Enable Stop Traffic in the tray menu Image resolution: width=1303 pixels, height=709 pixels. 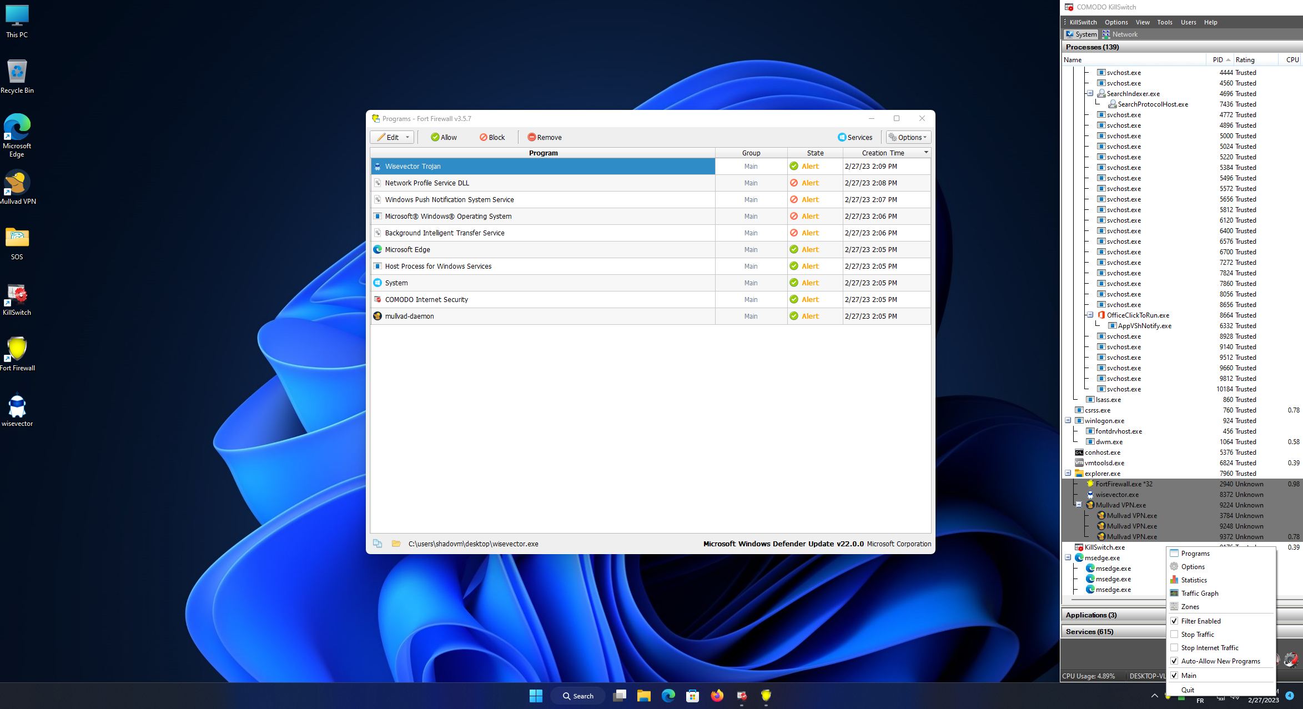pyautogui.click(x=1221, y=634)
